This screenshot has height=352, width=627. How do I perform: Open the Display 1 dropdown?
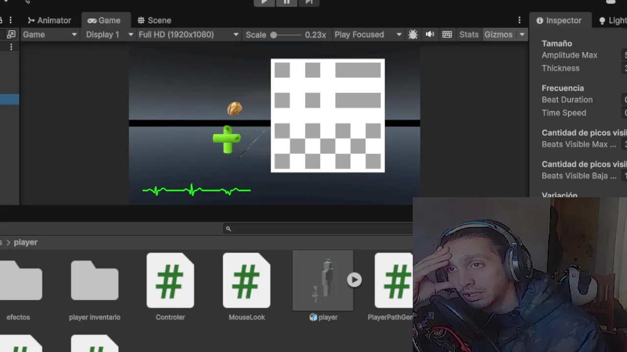pyautogui.click(x=109, y=35)
